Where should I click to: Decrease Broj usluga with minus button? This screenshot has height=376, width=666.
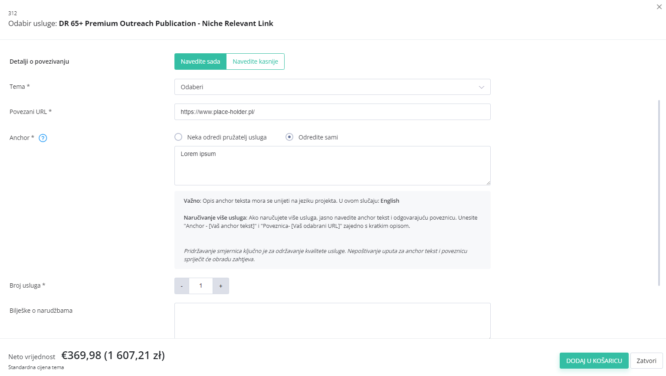(x=182, y=286)
